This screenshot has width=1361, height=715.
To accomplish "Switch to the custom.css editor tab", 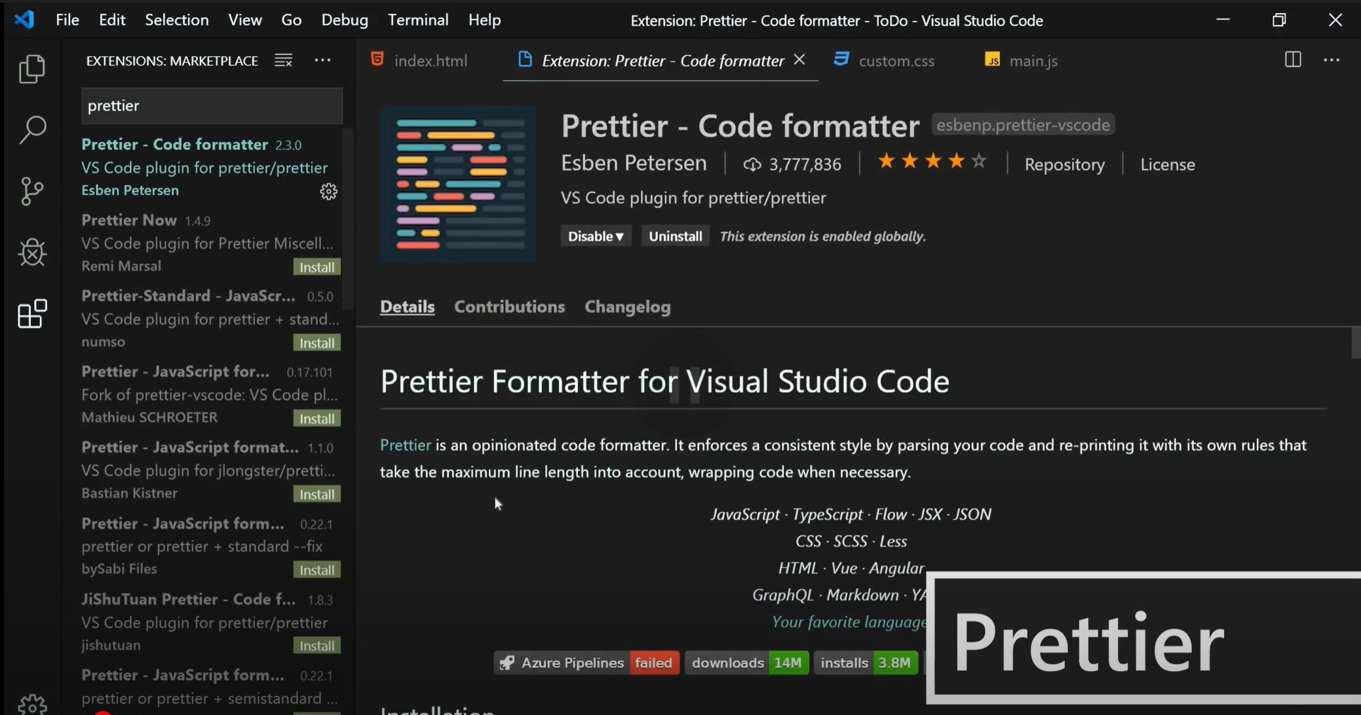I will click(895, 61).
